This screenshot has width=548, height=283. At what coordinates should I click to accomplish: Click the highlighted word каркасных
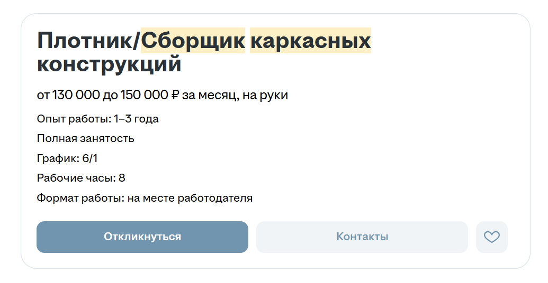(310, 41)
